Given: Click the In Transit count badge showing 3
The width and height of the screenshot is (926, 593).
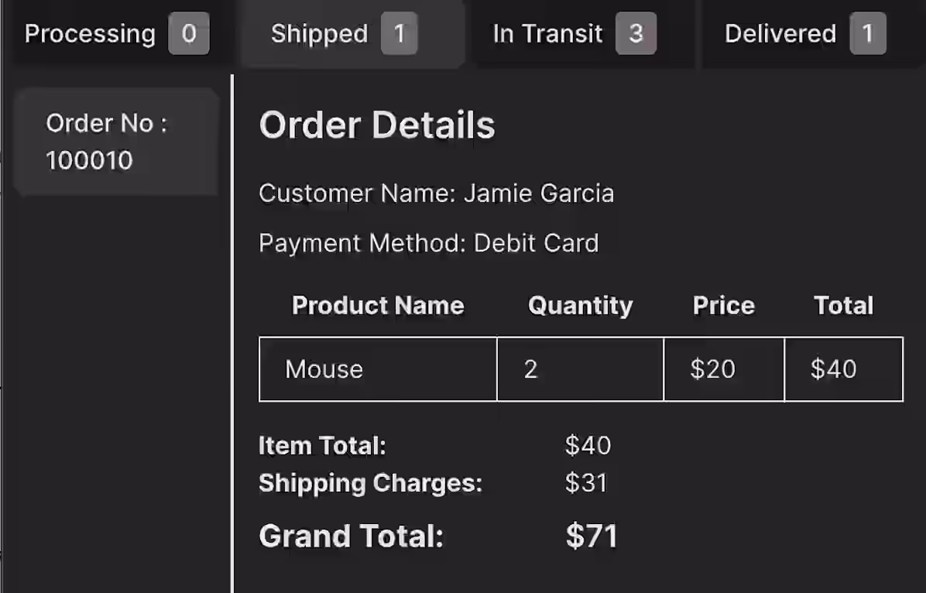Looking at the screenshot, I should click(636, 35).
